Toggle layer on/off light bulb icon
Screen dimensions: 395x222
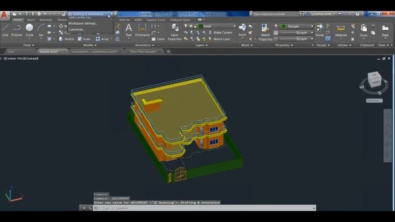186,26
